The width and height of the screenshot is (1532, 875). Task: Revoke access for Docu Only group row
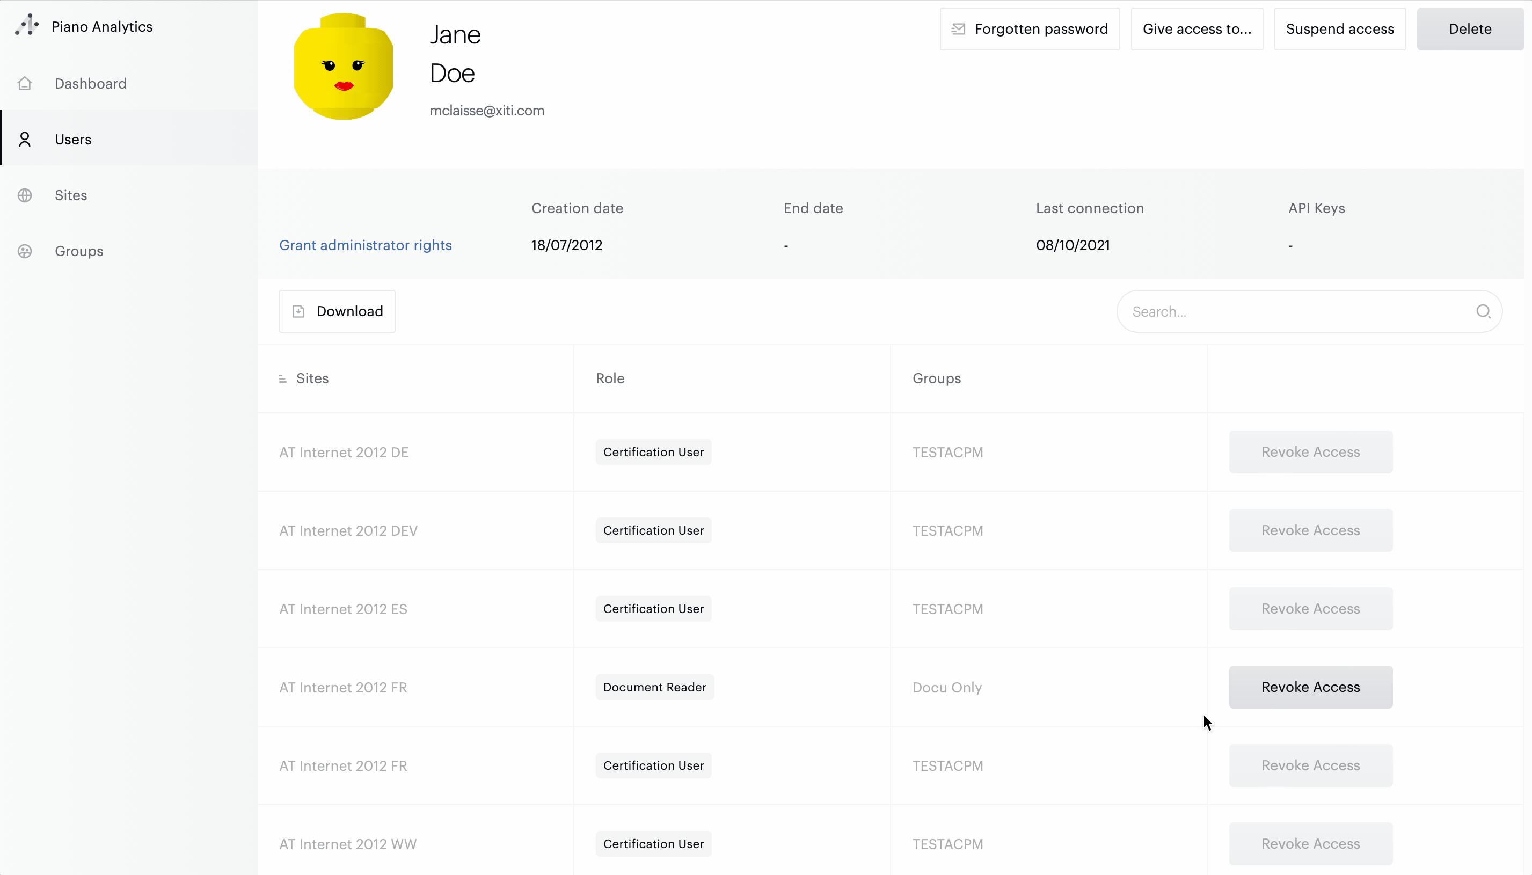(x=1310, y=687)
